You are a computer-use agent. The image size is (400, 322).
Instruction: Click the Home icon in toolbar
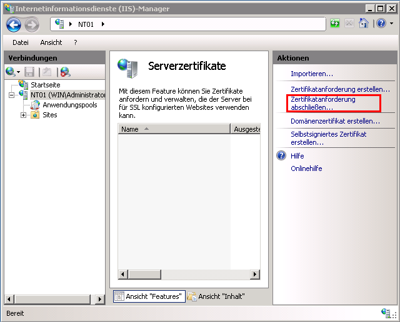click(363, 24)
